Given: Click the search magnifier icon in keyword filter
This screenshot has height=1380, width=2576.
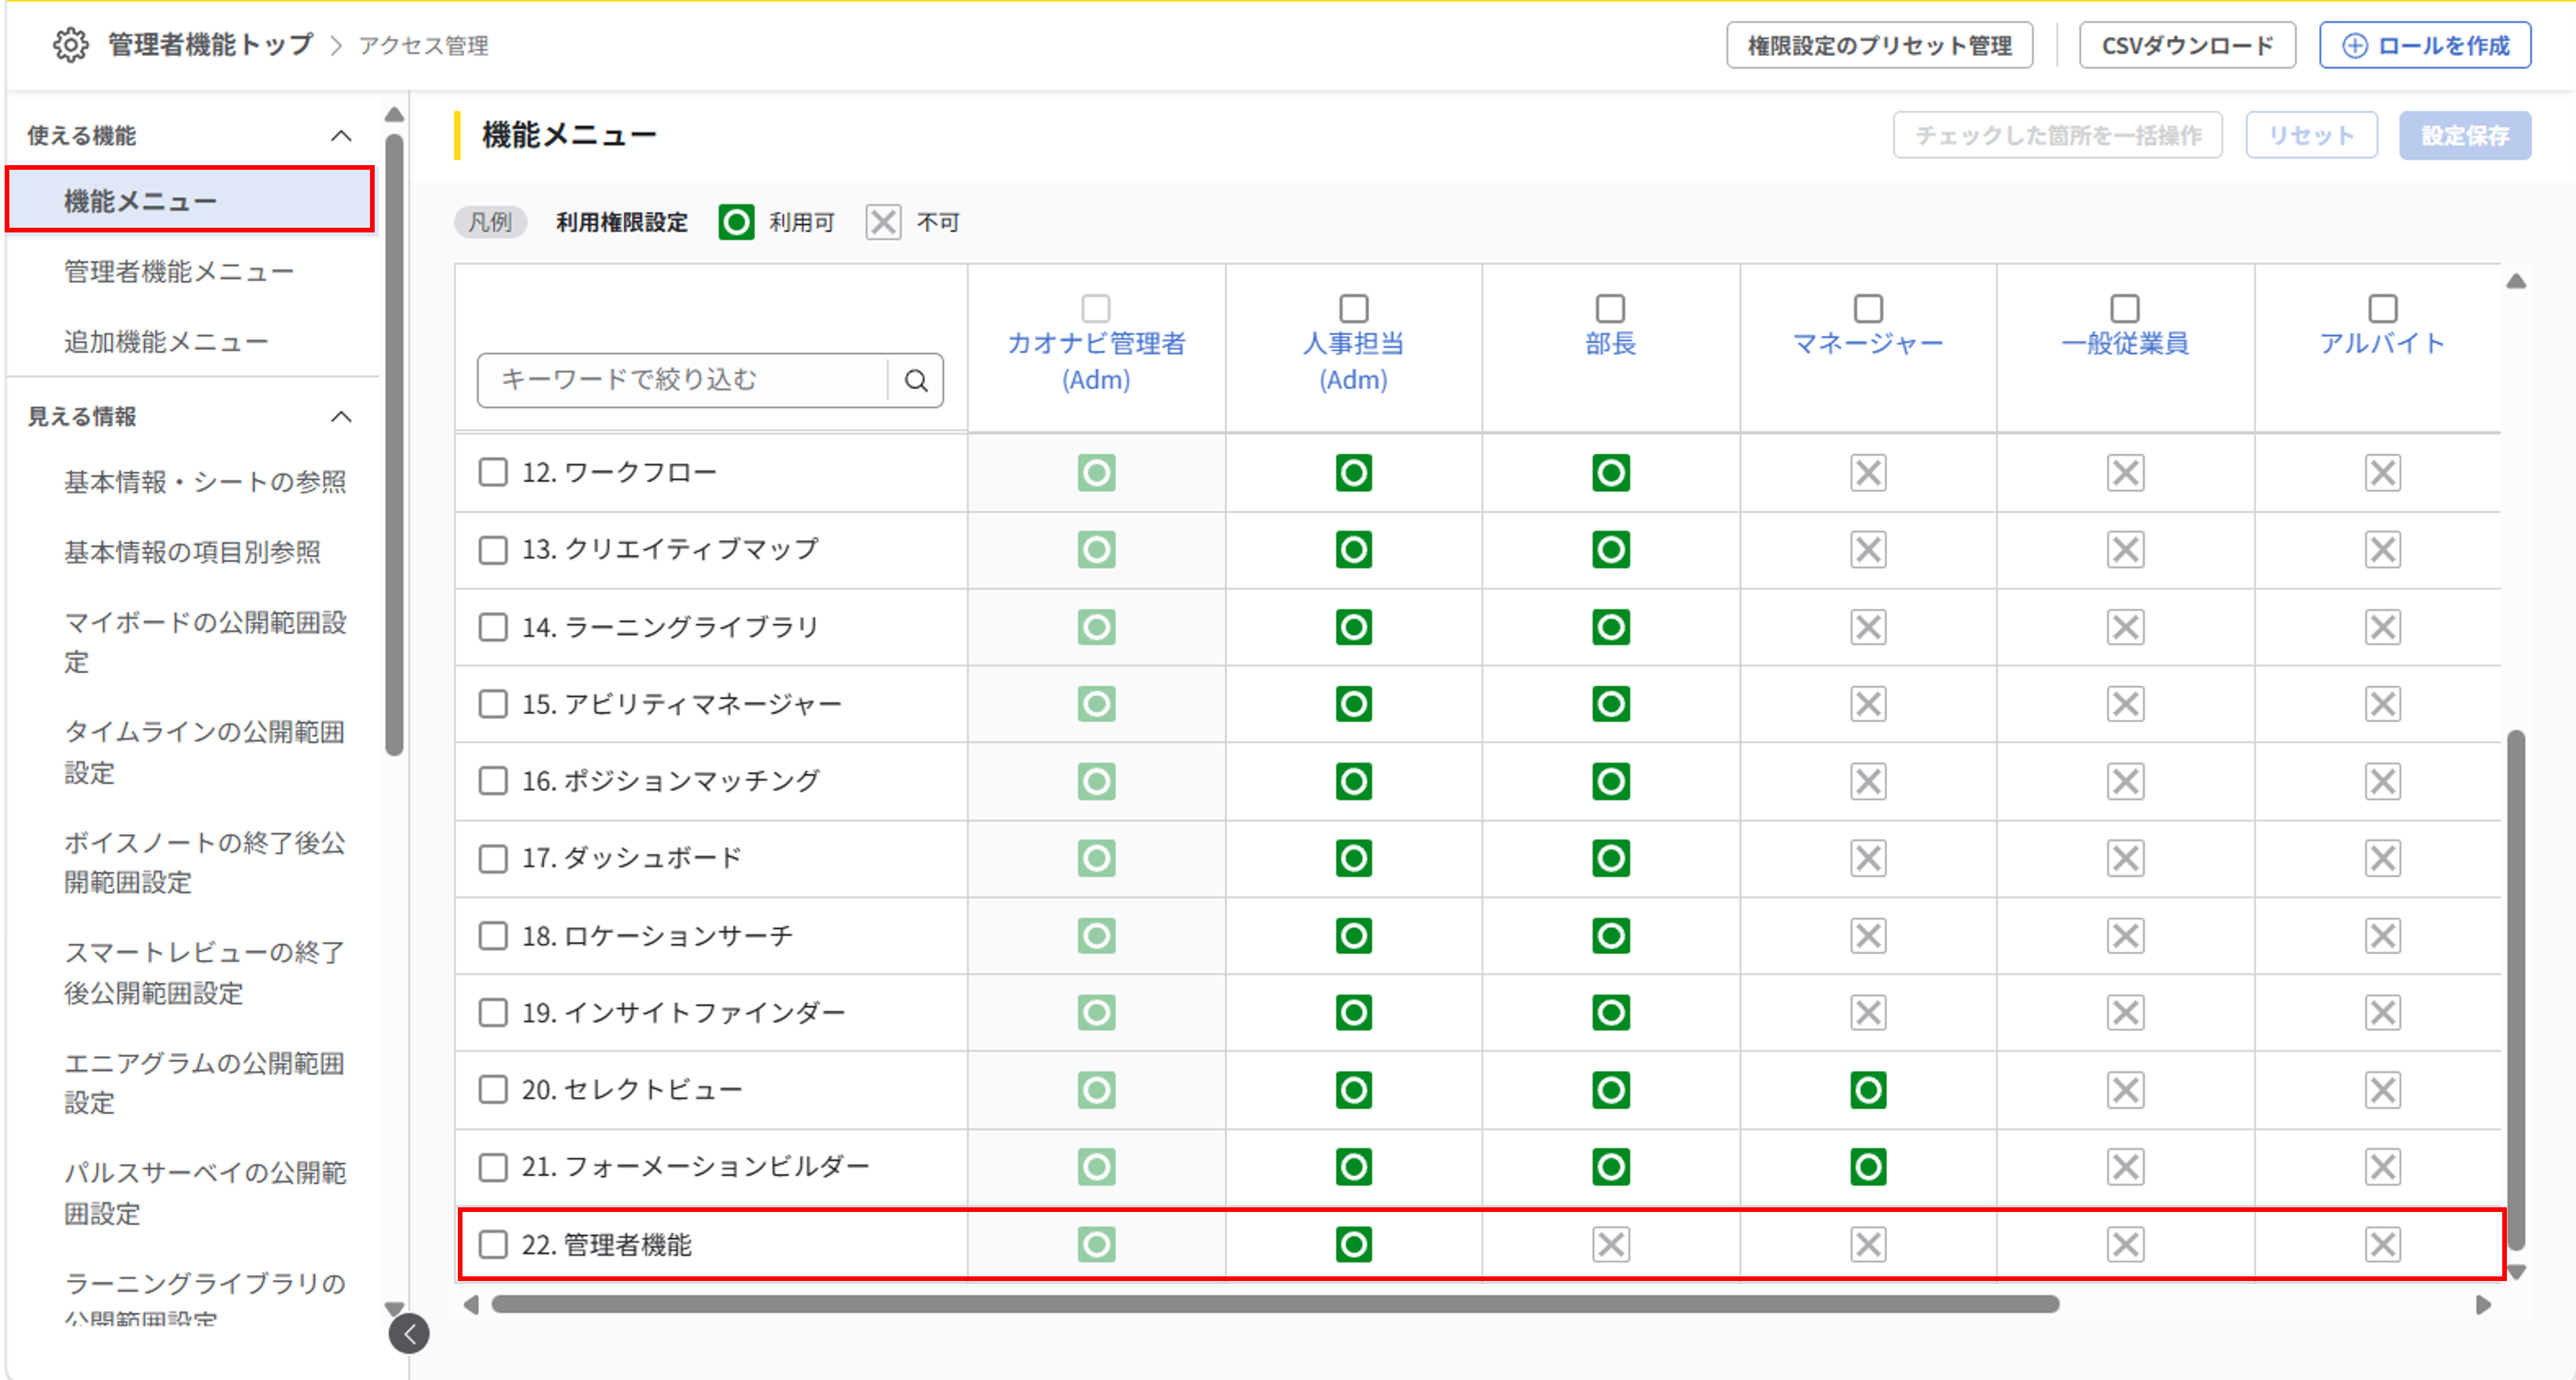Looking at the screenshot, I should pos(916,380).
